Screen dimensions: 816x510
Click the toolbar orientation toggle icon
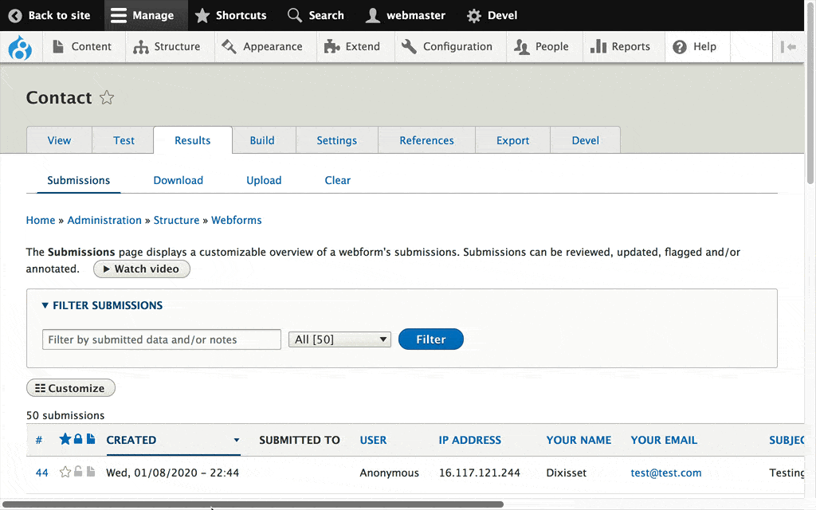point(788,47)
